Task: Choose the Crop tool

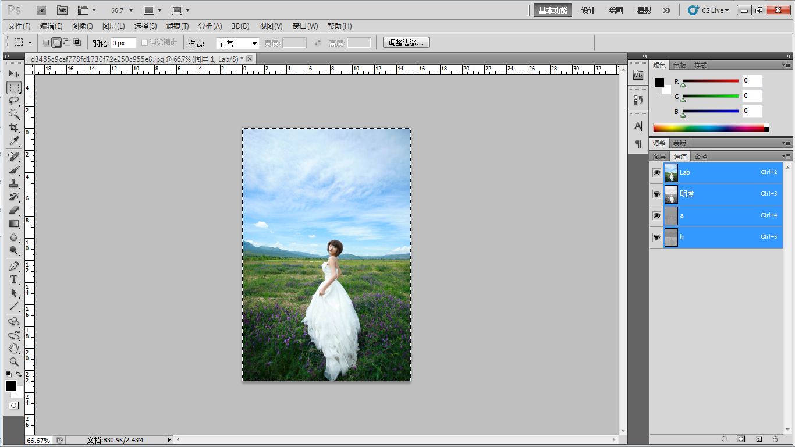Action: pyautogui.click(x=14, y=127)
